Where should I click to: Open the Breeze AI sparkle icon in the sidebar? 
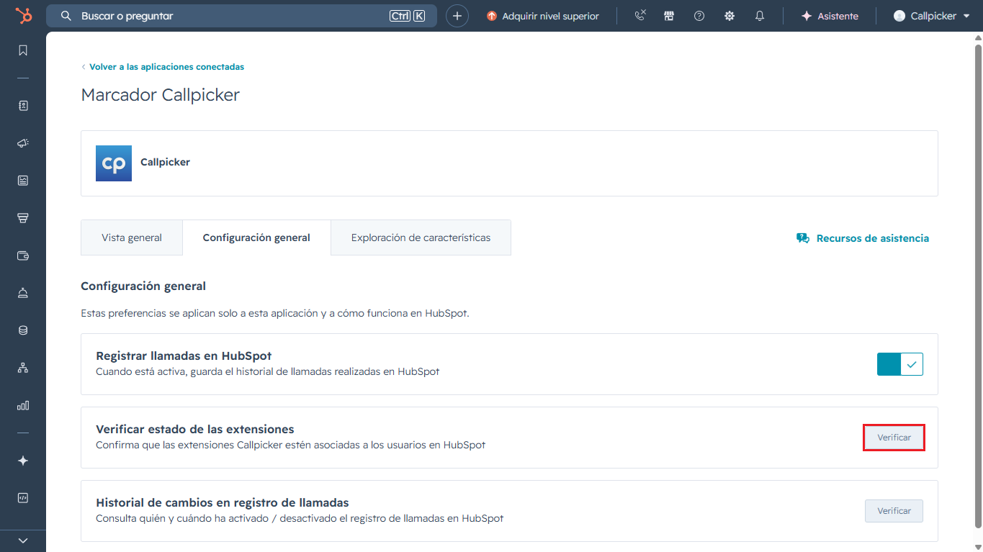click(x=23, y=461)
